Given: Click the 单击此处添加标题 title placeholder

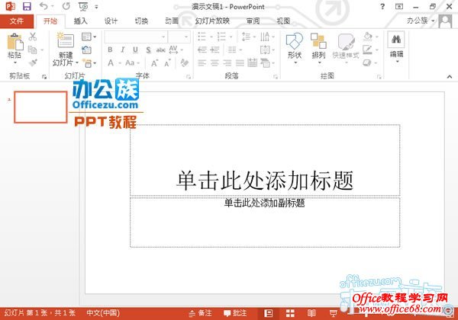Looking at the screenshot, I should tap(265, 160).
